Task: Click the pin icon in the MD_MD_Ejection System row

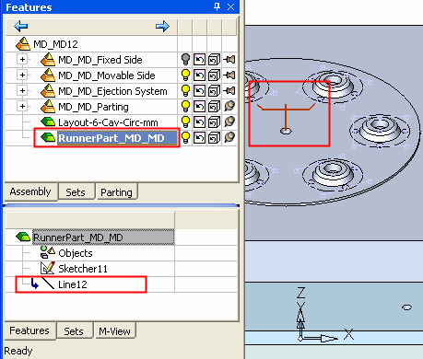Action: pyautogui.click(x=229, y=90)
